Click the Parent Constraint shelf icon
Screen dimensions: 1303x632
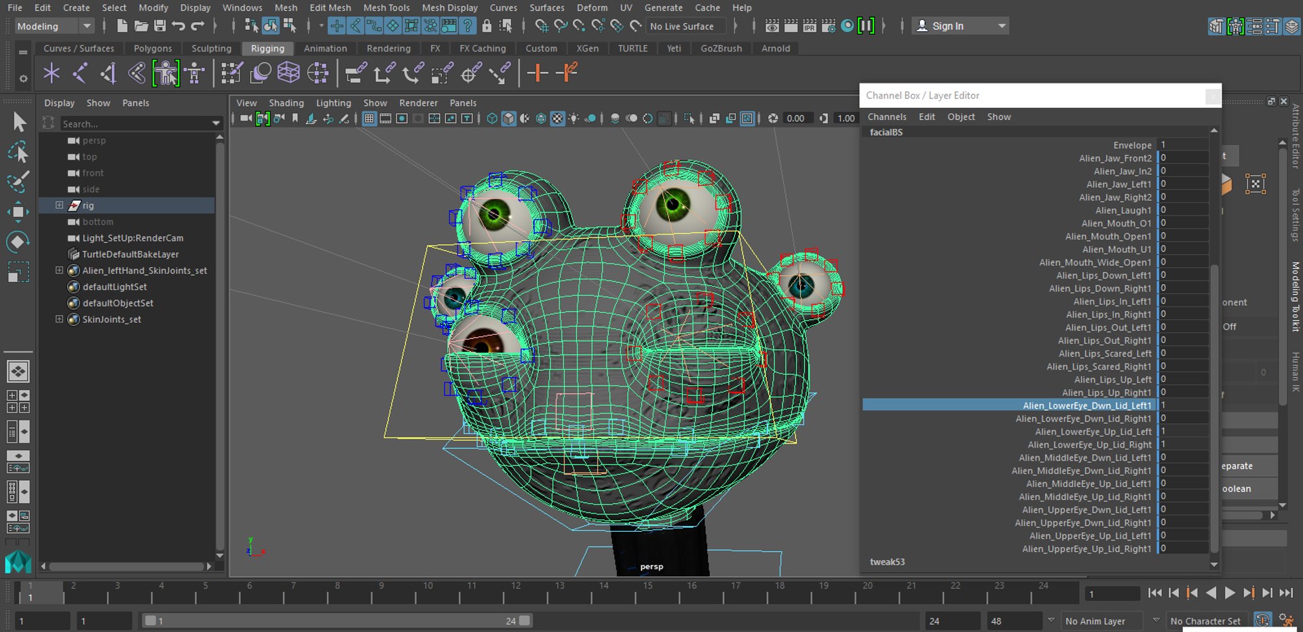(x=355, y=73)
